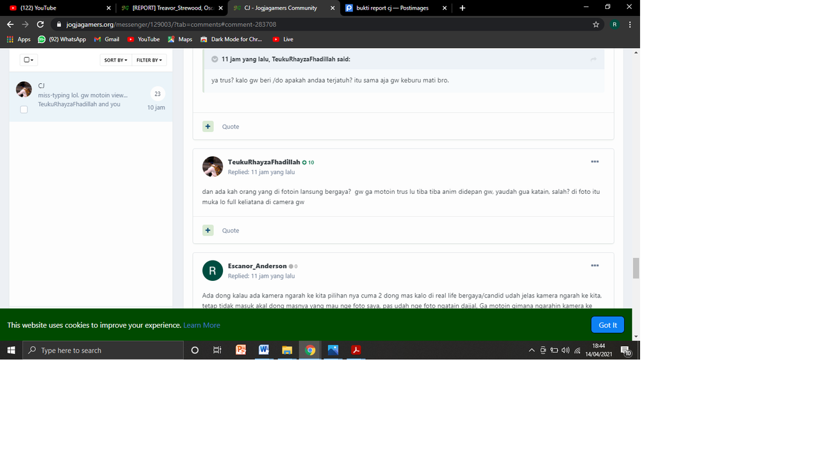The image size is (820, 455).
Task: Open the Gmail bookmark
Action: (x=106, y=39)
